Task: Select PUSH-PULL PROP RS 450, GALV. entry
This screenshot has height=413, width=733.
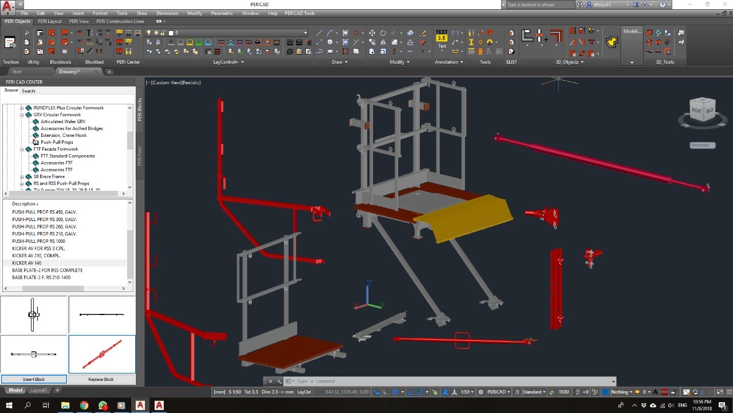Action: click(x=44, y=212)
